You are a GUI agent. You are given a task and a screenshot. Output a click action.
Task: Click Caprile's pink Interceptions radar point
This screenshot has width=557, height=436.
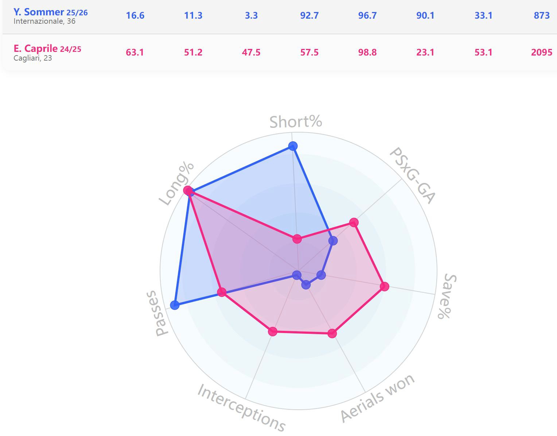[x=273, y=332]
